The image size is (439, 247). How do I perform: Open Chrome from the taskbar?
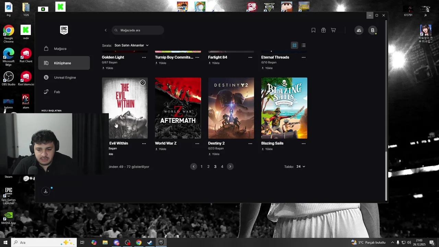(139, 243)
